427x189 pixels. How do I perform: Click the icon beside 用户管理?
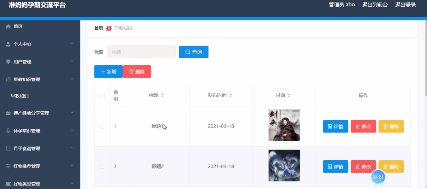click(x=8, y=62)
